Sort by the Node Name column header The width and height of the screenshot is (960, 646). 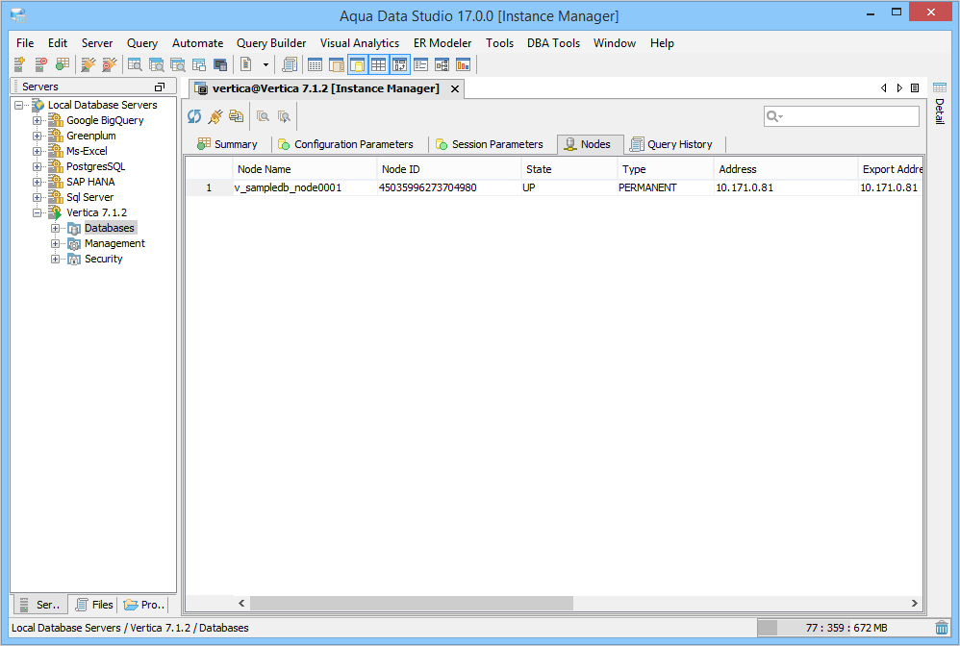tap(304, 169)
